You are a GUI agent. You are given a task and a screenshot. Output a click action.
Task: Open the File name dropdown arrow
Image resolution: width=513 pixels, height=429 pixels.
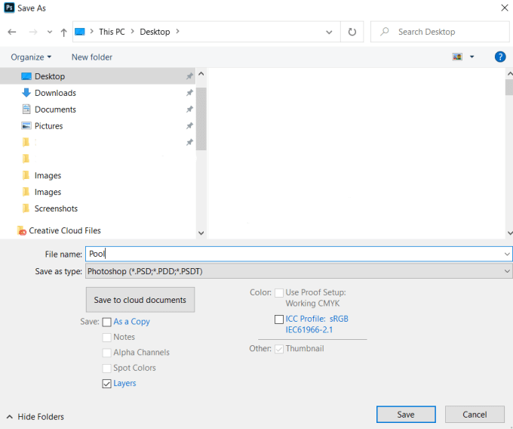point(507,254)
